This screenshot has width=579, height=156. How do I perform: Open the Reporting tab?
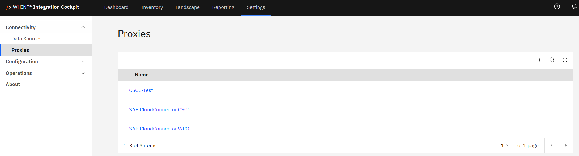pyautogui.click(x=223, y=7)
